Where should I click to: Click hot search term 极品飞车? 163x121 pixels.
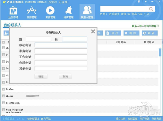(x=137, y=14)
